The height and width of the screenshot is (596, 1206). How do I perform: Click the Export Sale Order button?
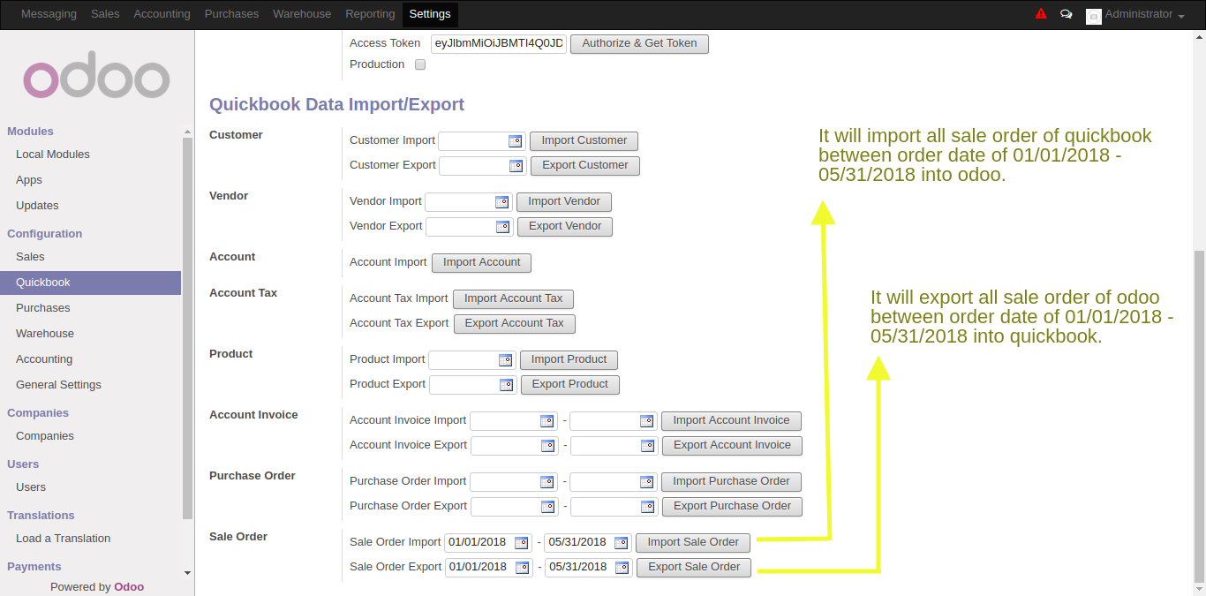(x=694, y=568)
